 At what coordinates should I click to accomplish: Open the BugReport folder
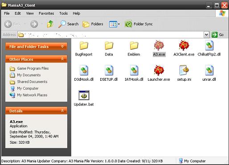point(84,46)
